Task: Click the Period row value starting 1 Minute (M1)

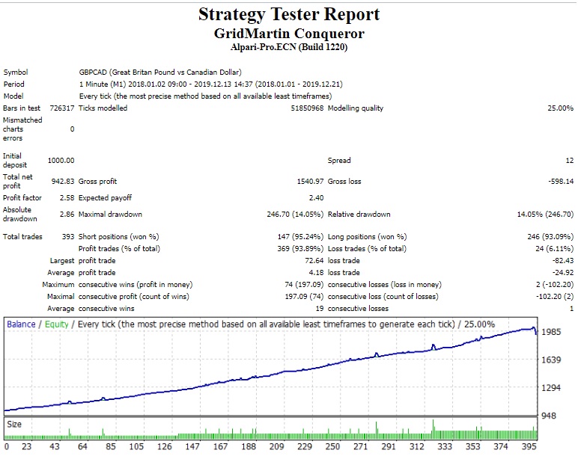Action: click(211, 84)
